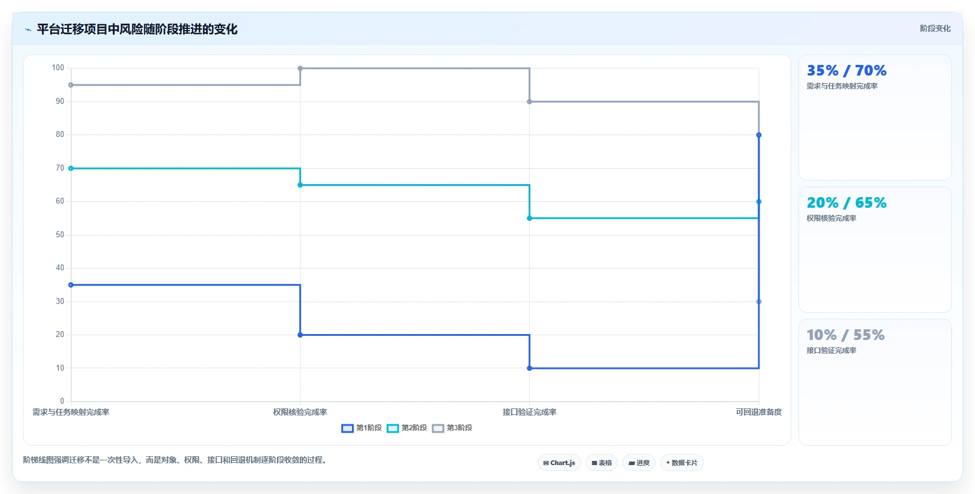975x494 pixels.
Task: Click the 数据卡片 chip in the footer
Action: (682, 463)
